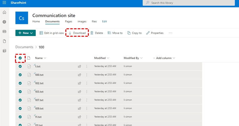Open the file named 11.txt
Viewport: 239px width, 126px height.
38,117
